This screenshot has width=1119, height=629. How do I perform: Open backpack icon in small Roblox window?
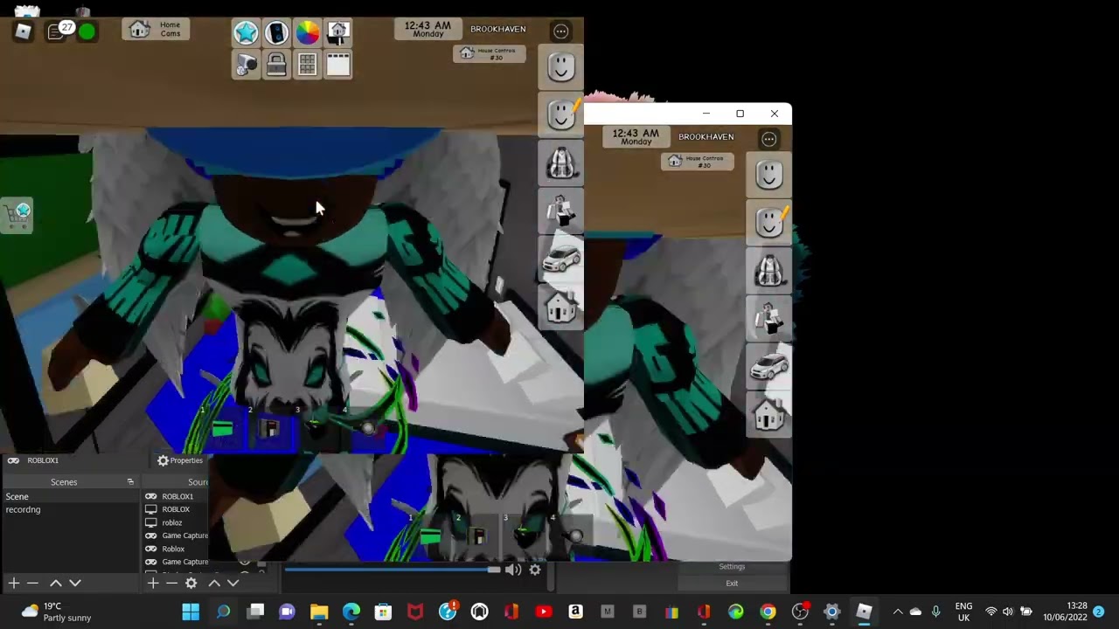769,270
